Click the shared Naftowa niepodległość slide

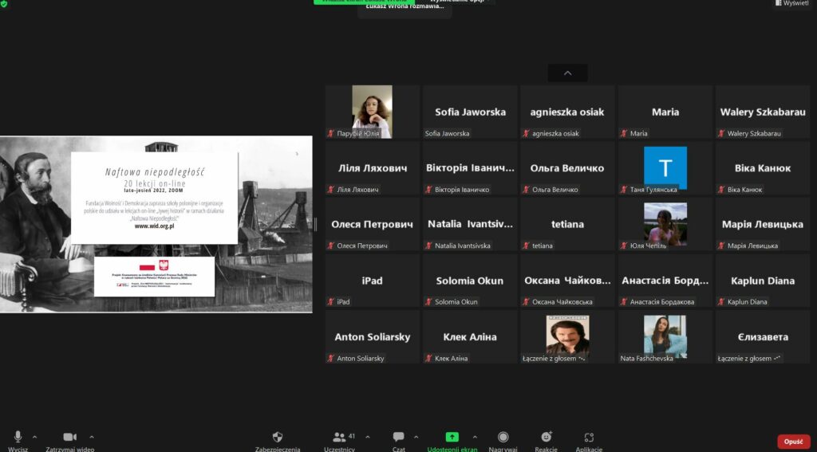(x=156, y=224)
